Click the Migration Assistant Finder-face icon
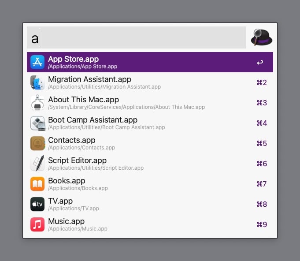Image resolution: width=300 pixels, height=261 pixels. (37, 82)
